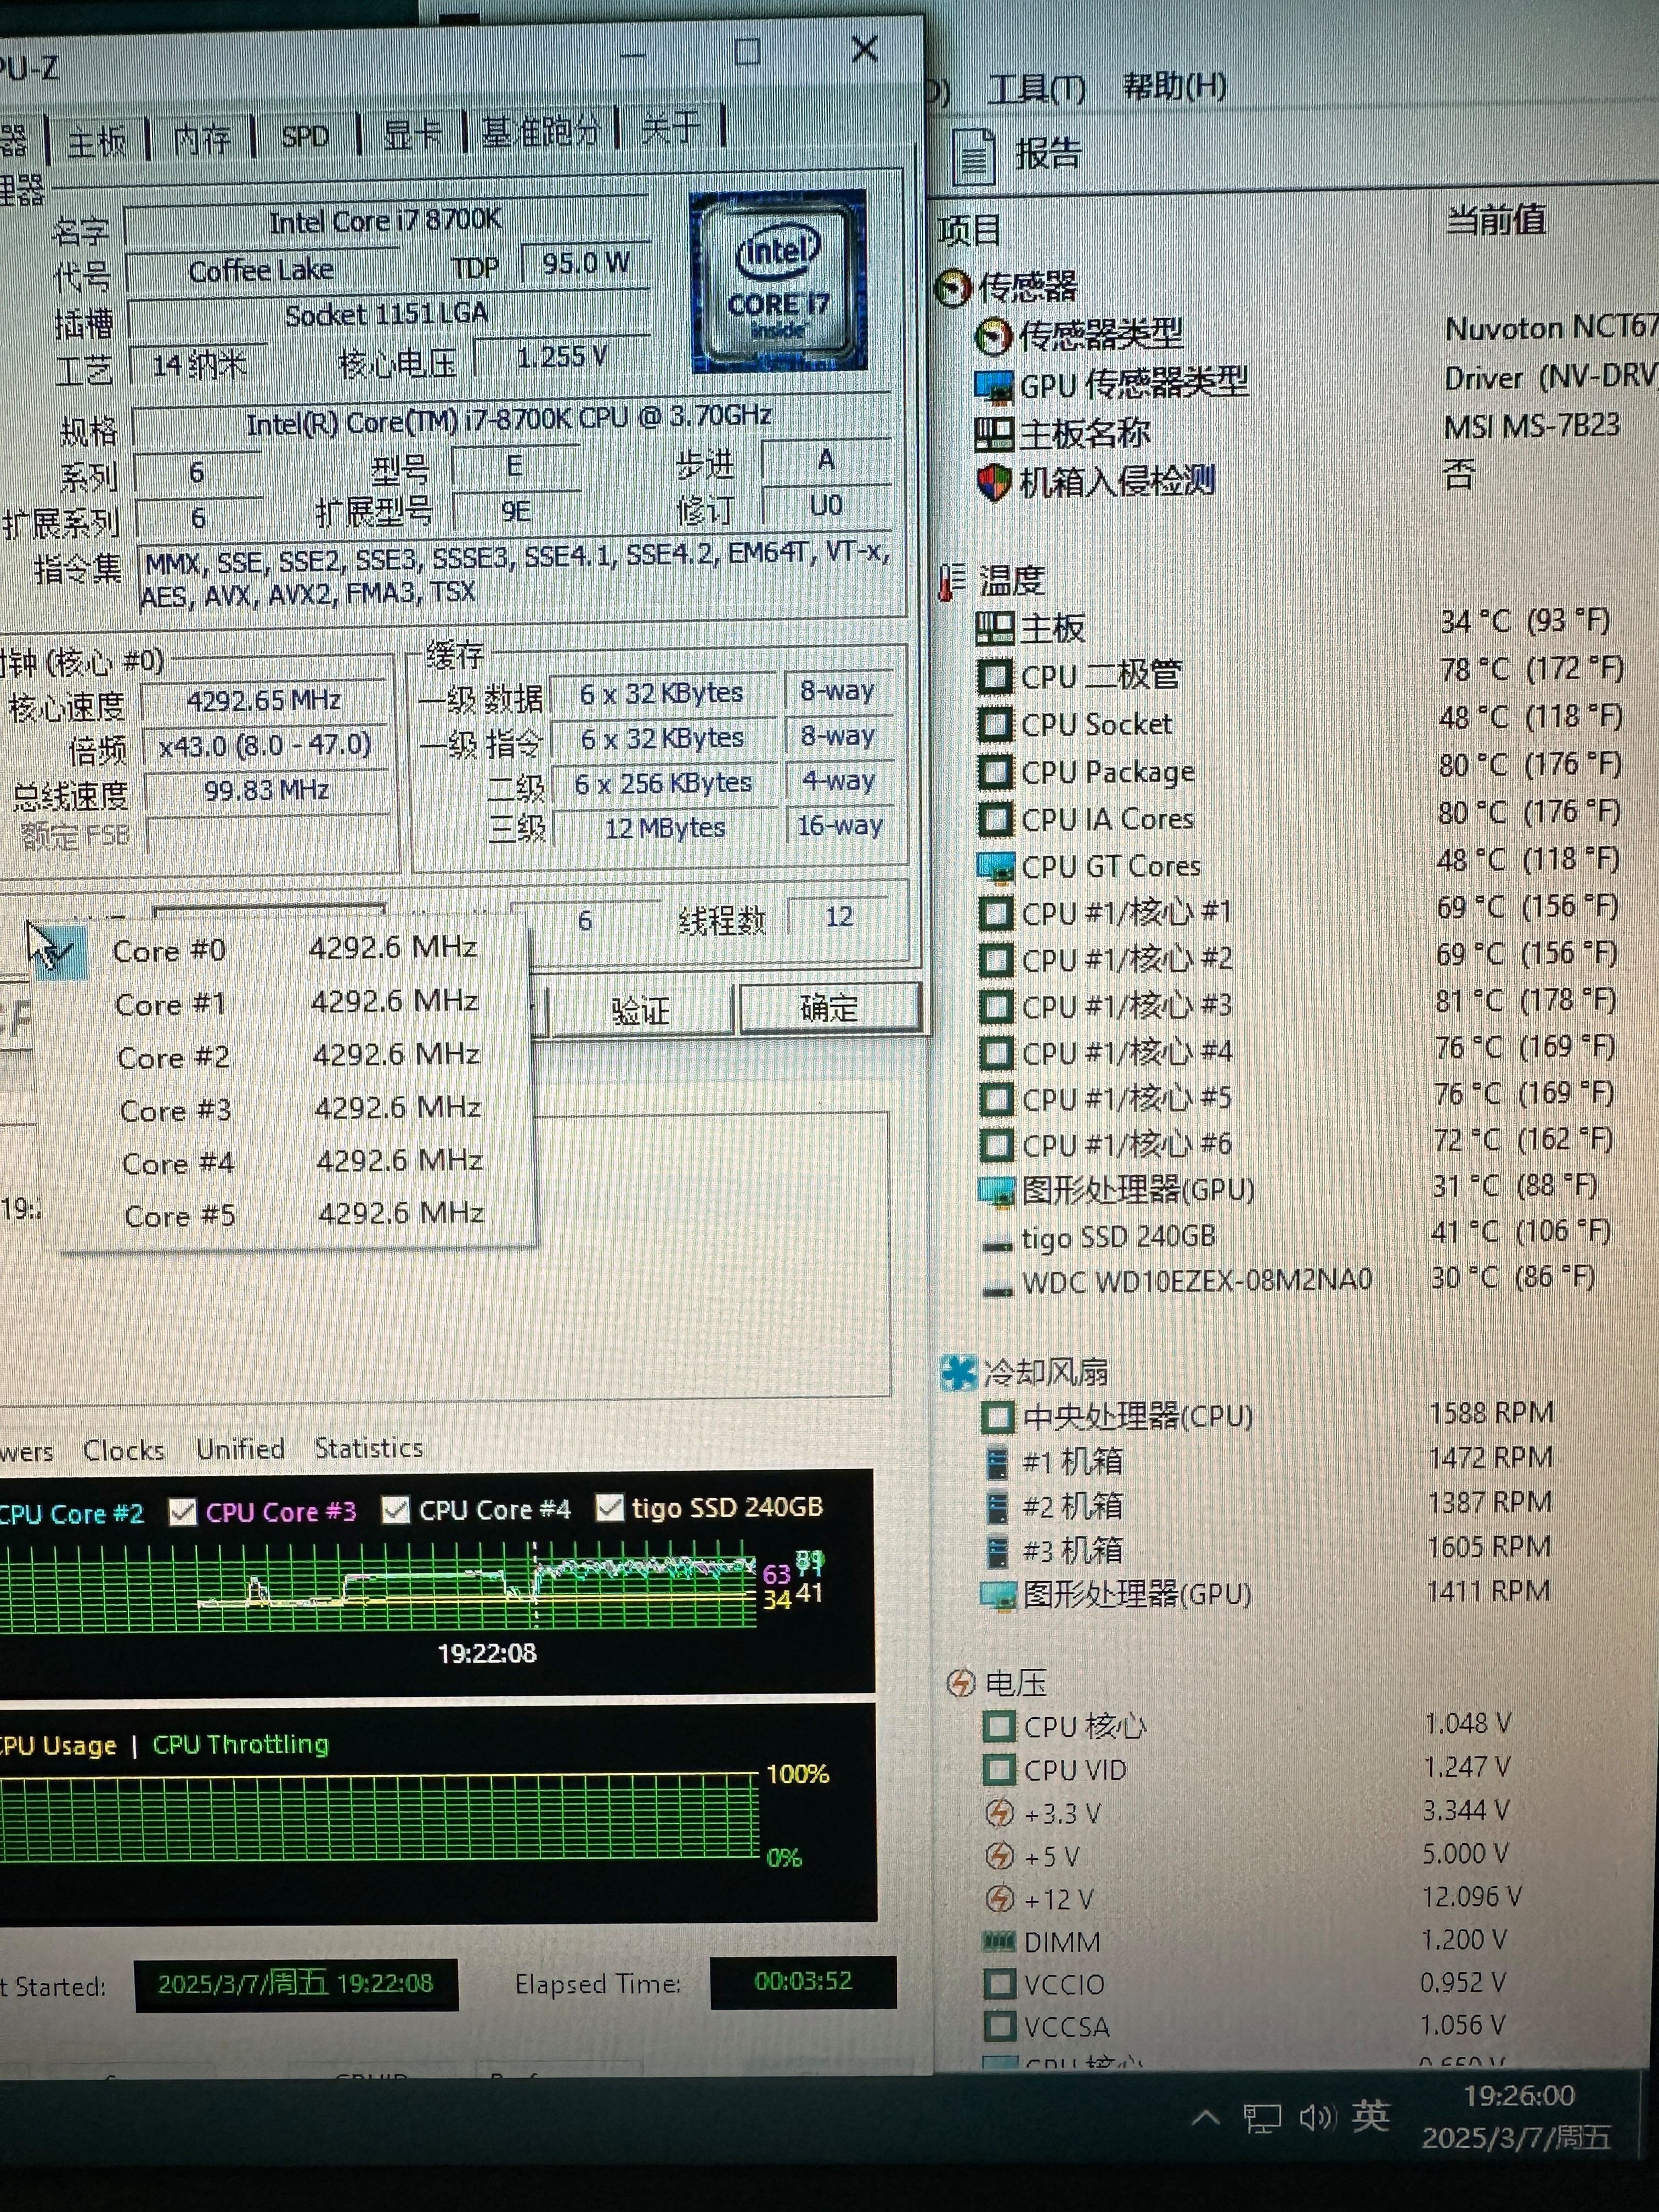Disable the tigo SSD 240GB checkbox
Image resolution: width=1659 pixels, height=2212 pixels.
click(609, 1508)
